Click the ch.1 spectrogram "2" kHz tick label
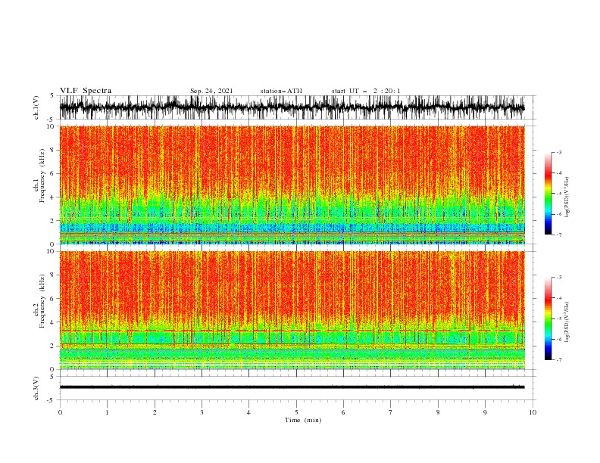Image resolution: width=600 pixels, height=463 pixels. (53, 221)
